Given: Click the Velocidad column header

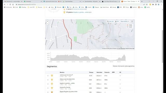Looking at the screenshot, I should click(99, 72).
